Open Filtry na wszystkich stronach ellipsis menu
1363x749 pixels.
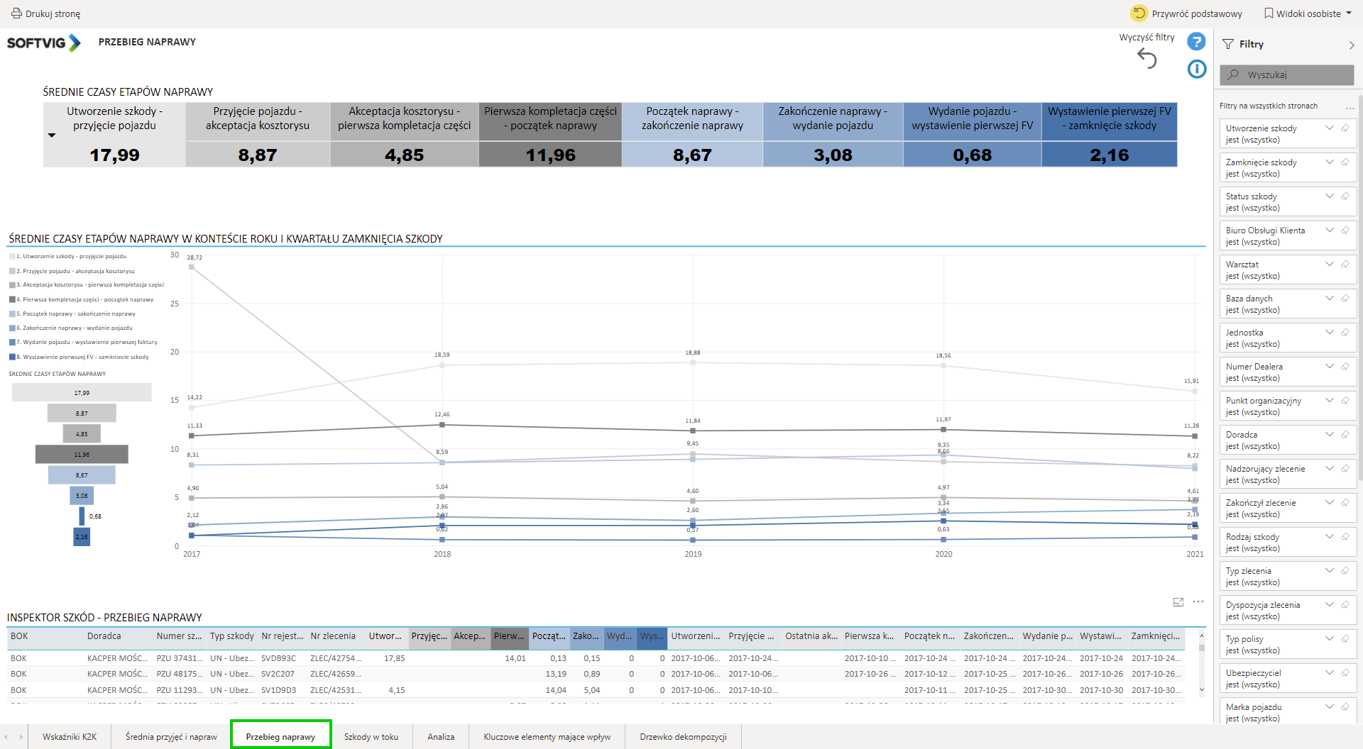tap(1350, 106)
